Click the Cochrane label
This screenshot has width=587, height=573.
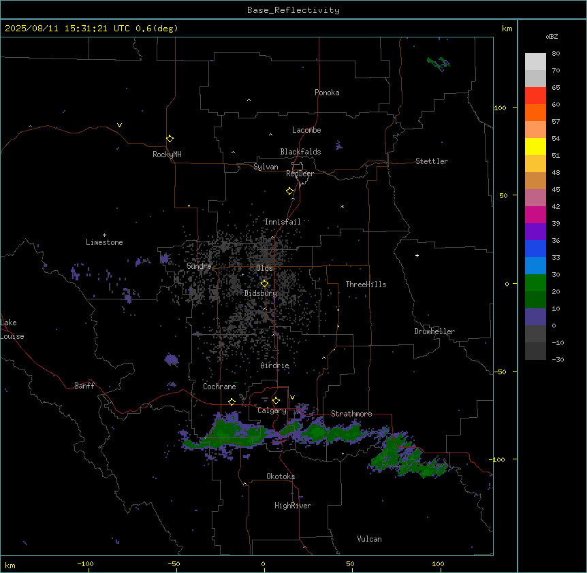click(x=219, y=387)
